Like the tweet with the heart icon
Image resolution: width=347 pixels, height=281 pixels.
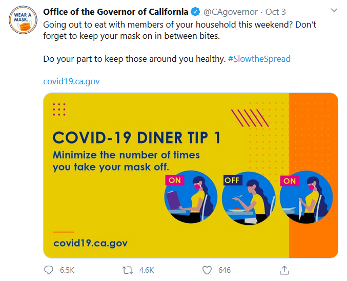(207, 270)
